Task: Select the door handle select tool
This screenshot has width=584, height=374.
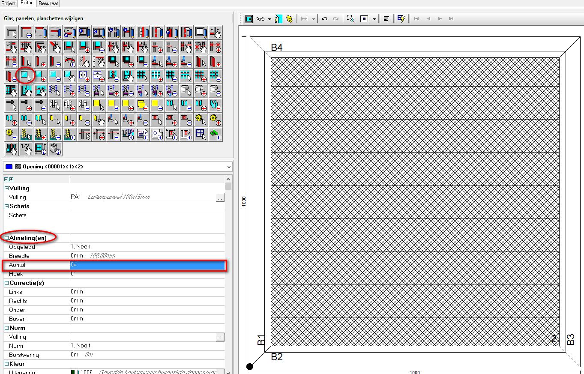Action: [12, 105]
